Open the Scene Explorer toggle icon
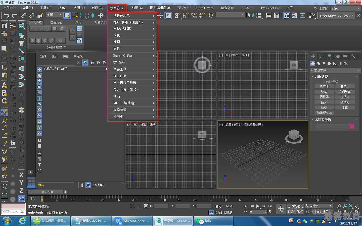The width and height of the screenshot is (362, 226). click(x=269, y=16)
